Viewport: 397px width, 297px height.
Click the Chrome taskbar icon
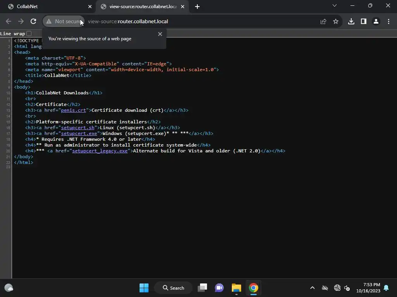click(x=253, y=288)
